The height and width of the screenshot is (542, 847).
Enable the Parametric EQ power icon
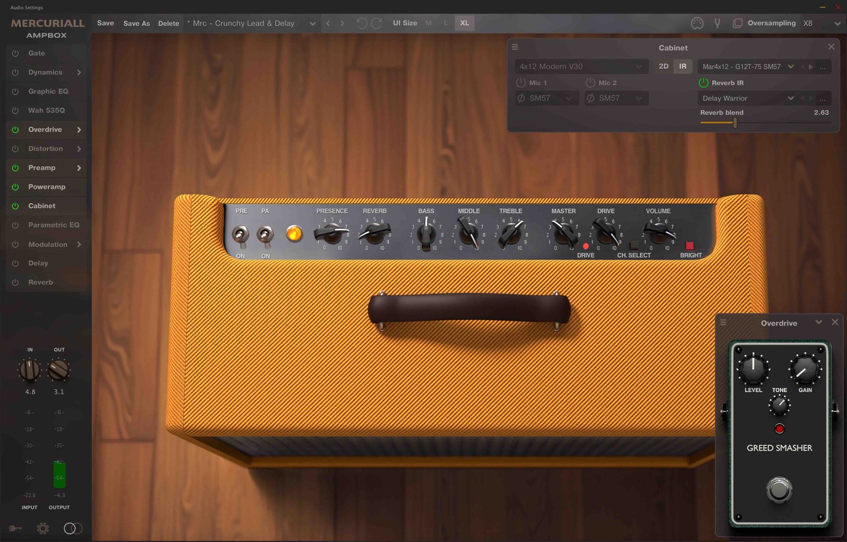click(x=15, y=225)
